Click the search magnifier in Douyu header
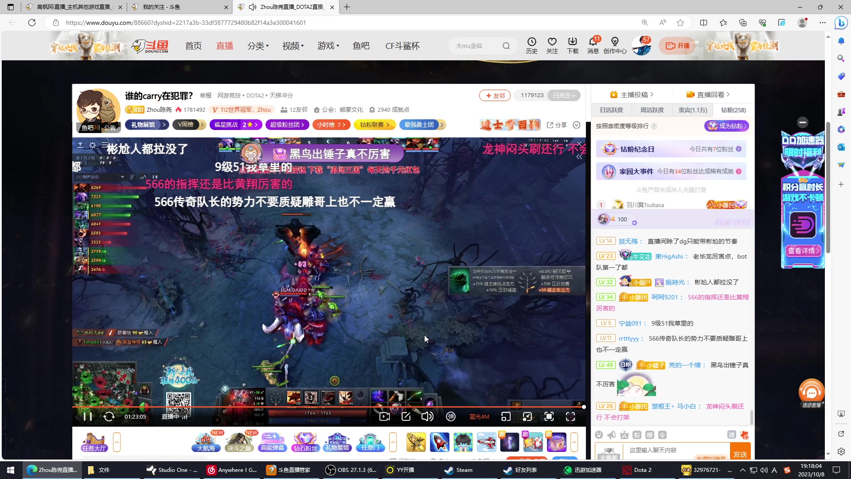Viewport: 851px width, 479px height. [506, 46]
